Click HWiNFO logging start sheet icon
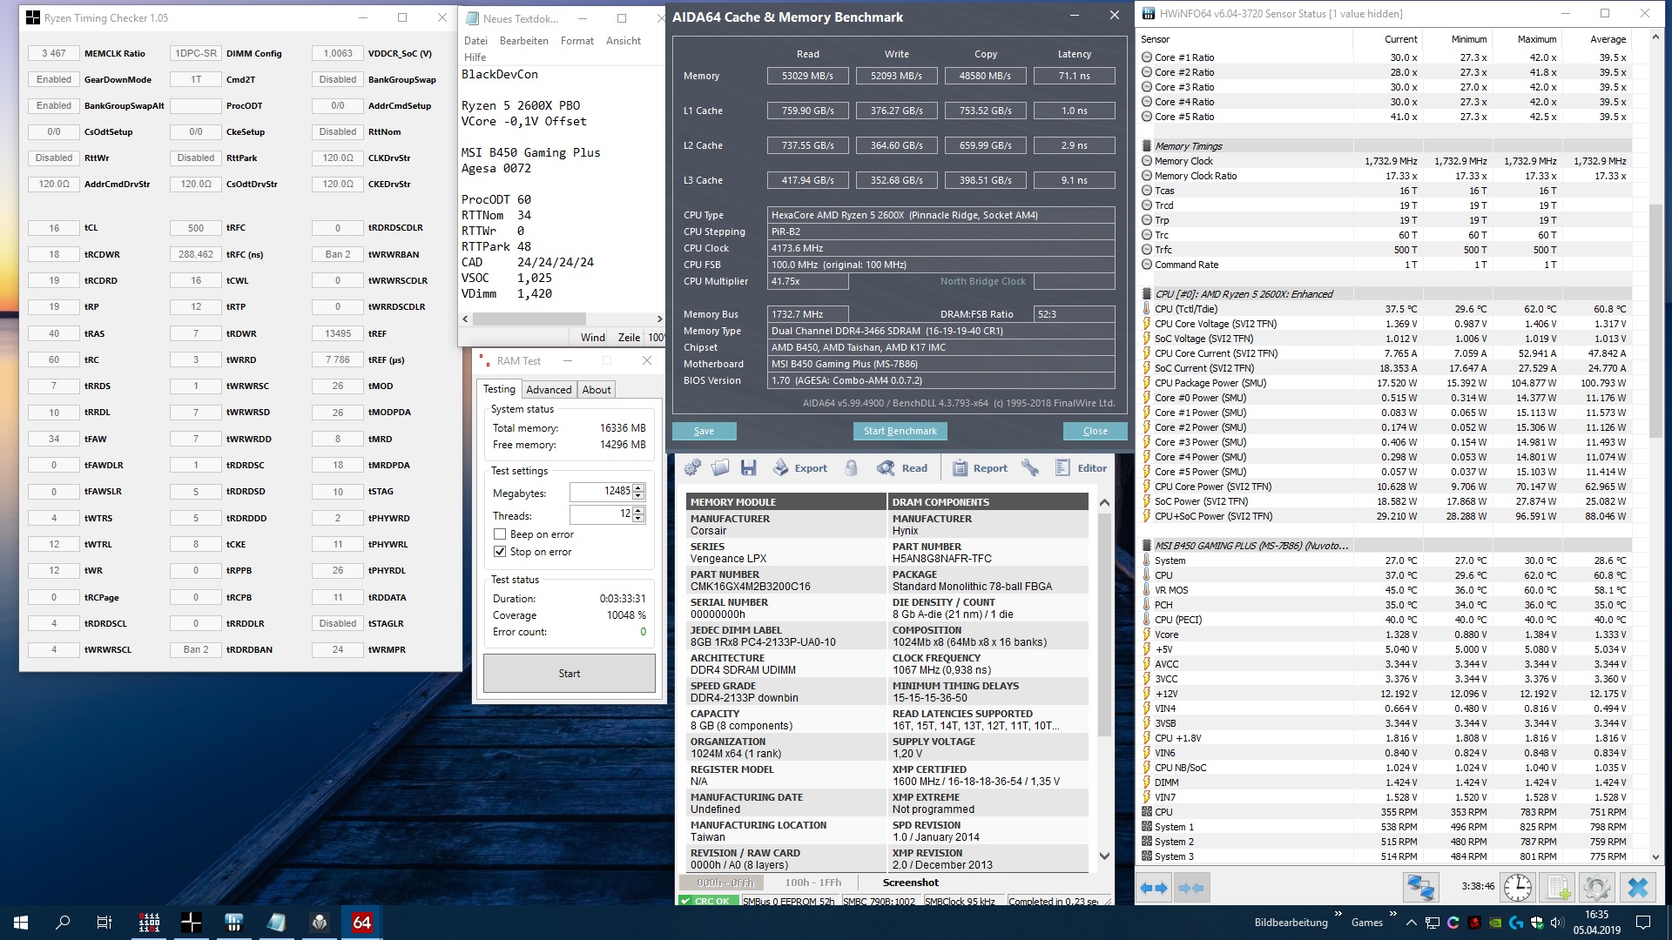 1557,888
